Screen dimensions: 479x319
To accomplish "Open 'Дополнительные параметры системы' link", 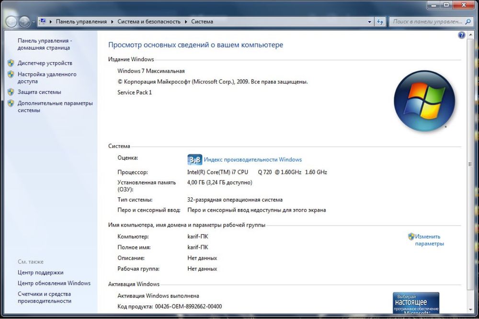I will tap(55, 107).
